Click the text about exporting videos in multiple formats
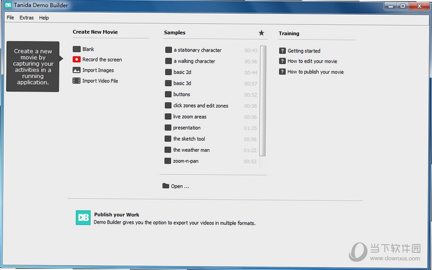 pyautogui.click(x=174, y=223)
